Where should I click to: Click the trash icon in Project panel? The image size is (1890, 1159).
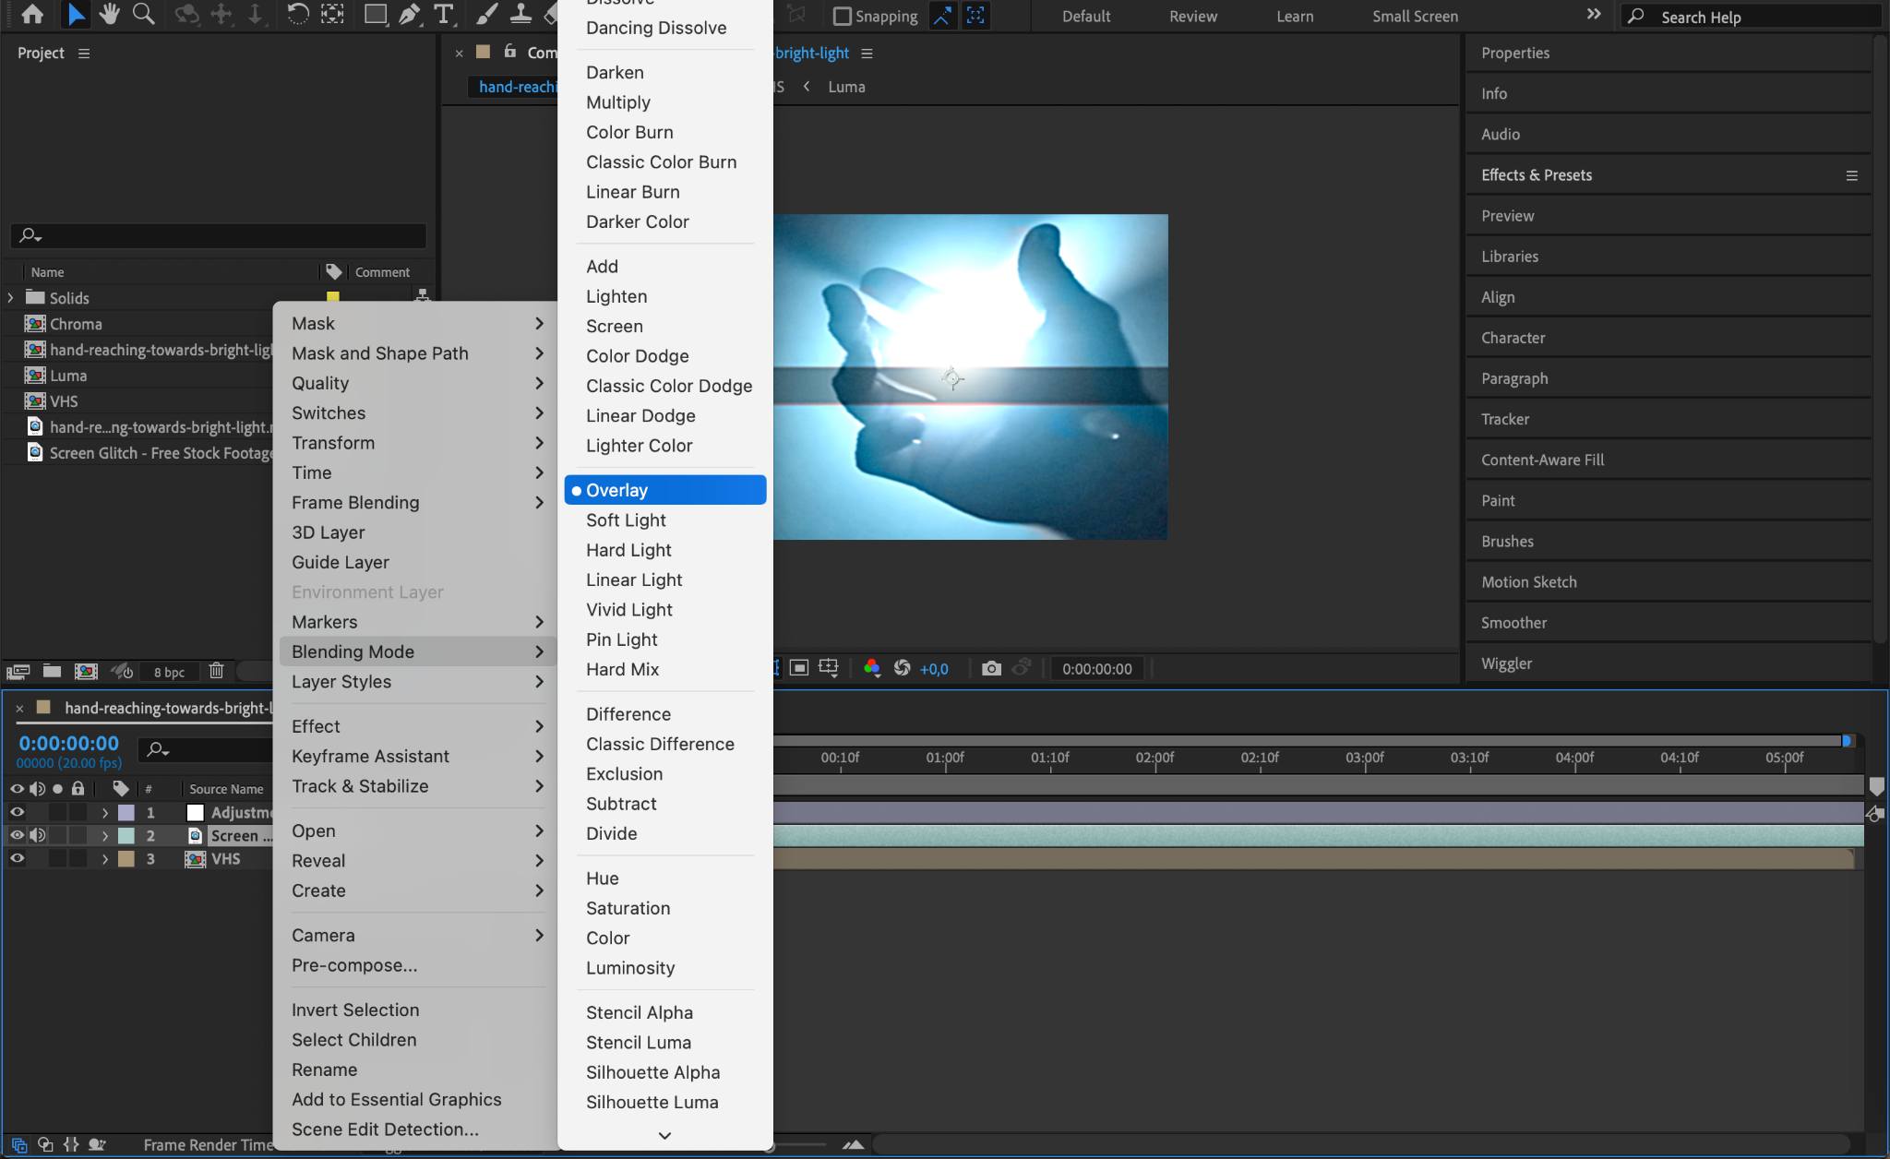(216, 671)
